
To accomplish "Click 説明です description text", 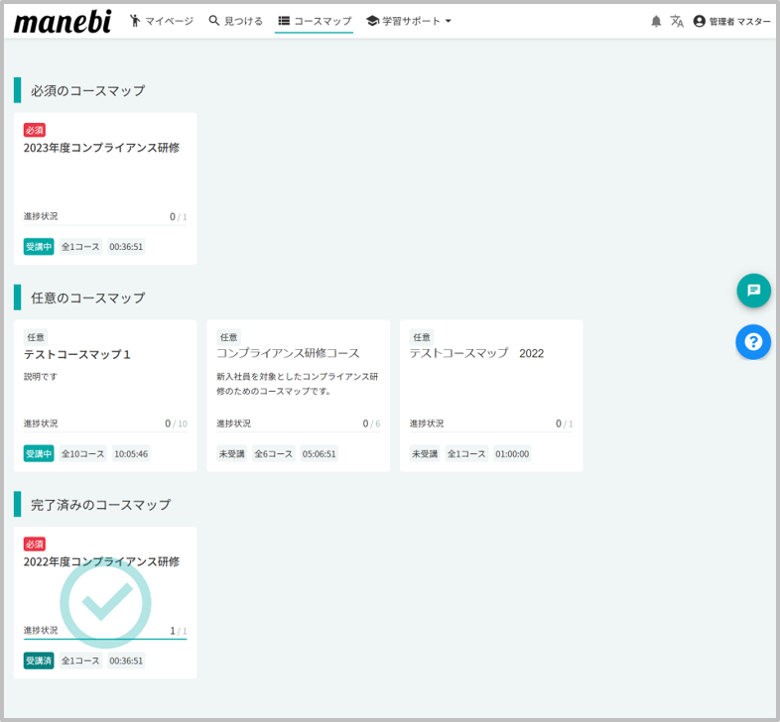I will 41,377.
